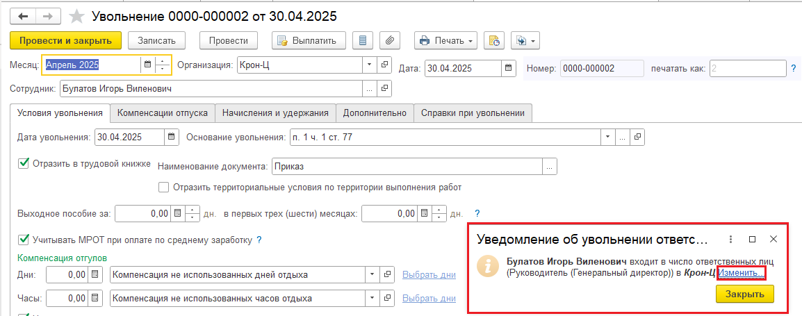Expand the Организация dropdown list

click(370, 65)
